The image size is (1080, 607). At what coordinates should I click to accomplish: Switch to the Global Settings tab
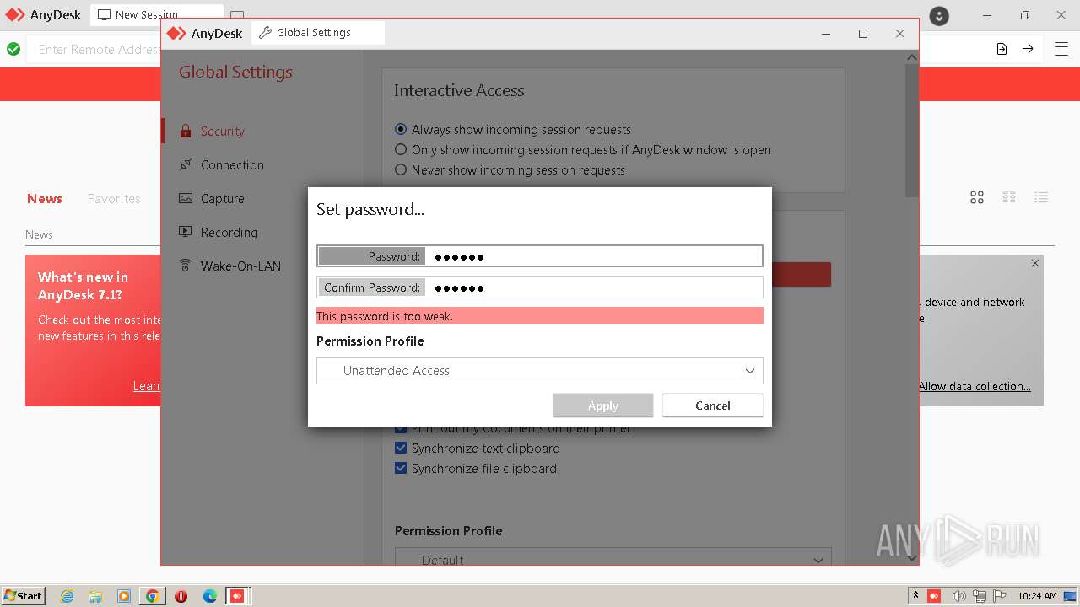click(318, 33)
